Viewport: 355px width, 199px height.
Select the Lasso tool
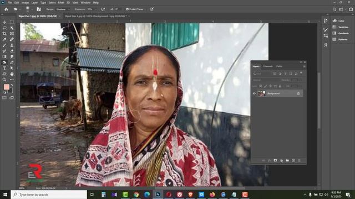tap(4, 28)
